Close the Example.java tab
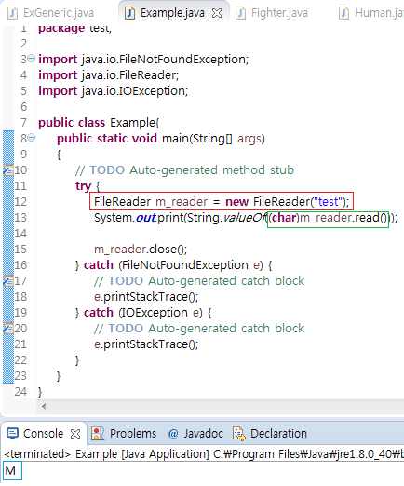This screenshot has height=486, width=404. click(217, 13)
